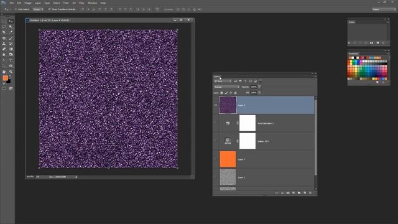Toggle lock all on the layer
Screen dimensions: 398x224
[235, 93]
